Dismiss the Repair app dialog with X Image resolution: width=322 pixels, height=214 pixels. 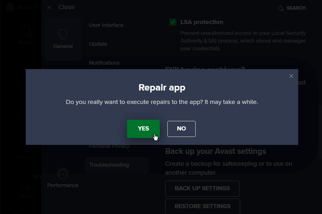click(x=291, y=76)
